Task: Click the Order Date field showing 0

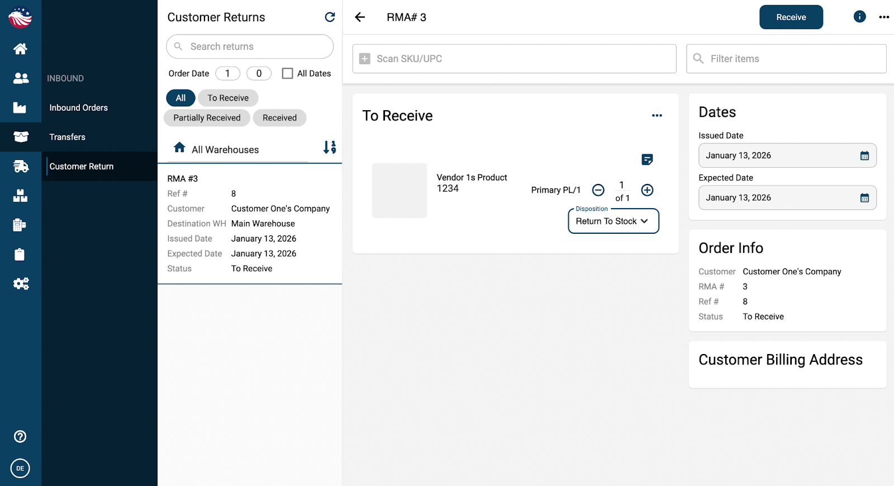Action: [259, 73]
